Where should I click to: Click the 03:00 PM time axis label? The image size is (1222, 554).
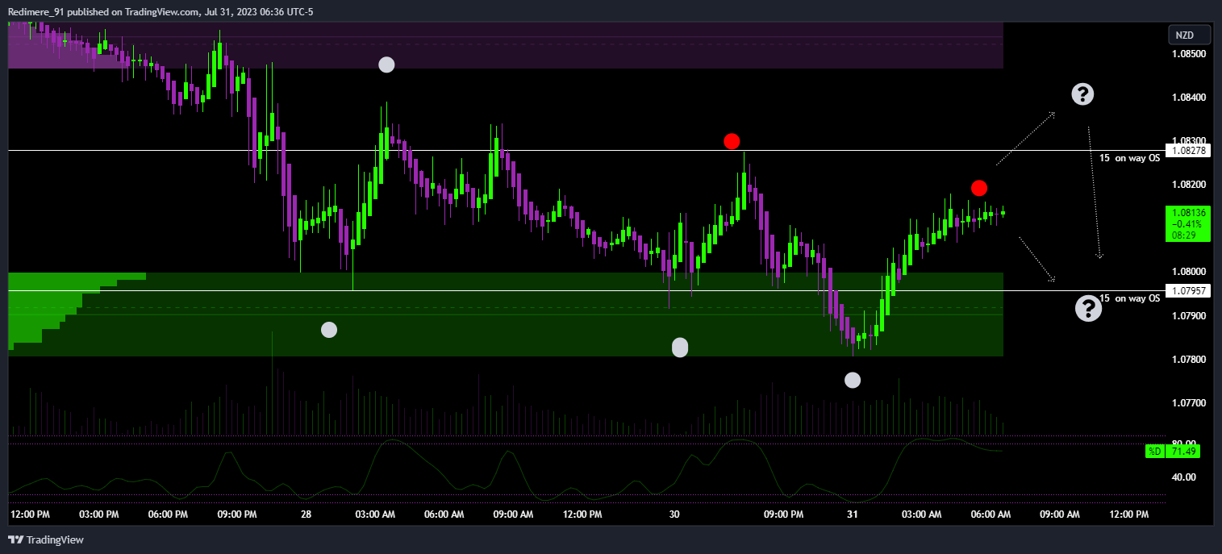(x=100, y=514)
